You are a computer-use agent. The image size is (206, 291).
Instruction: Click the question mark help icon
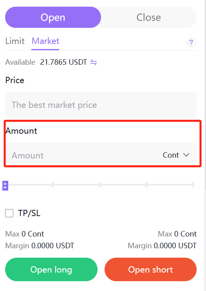pos(191,42)
